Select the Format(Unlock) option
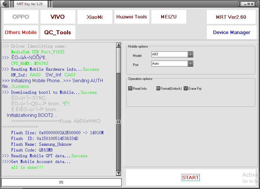 tap(158, 89)
